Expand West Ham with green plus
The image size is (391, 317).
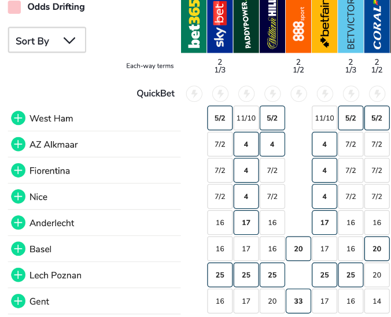(19, 118)
